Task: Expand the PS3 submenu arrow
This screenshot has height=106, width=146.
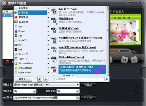Action: point(48,50)
